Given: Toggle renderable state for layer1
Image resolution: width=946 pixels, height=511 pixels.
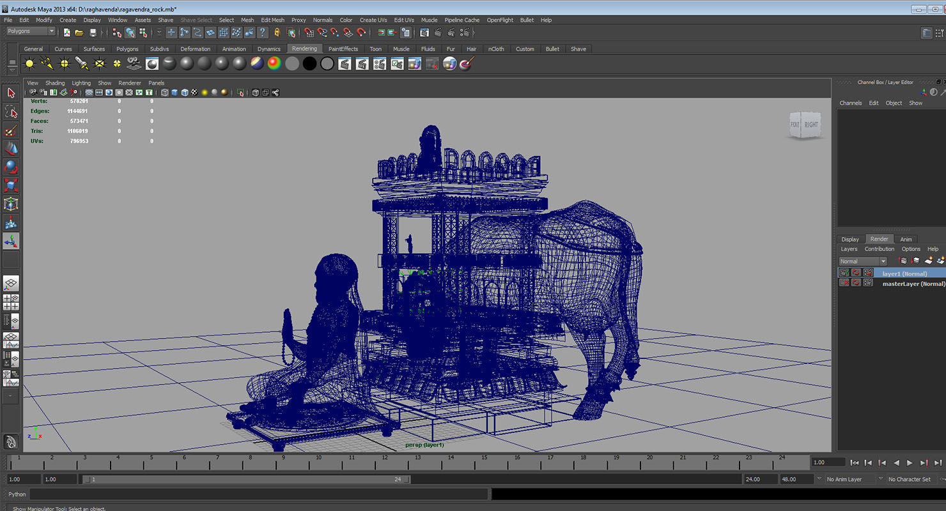Looking at the screenshot, I should (844, 273).
